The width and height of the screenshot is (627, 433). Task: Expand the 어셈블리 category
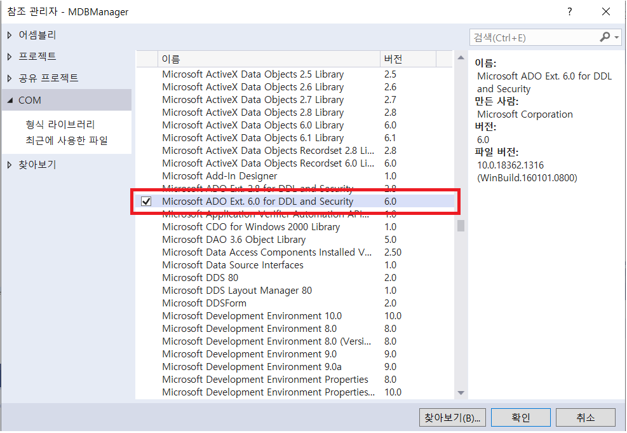point(10,35)
